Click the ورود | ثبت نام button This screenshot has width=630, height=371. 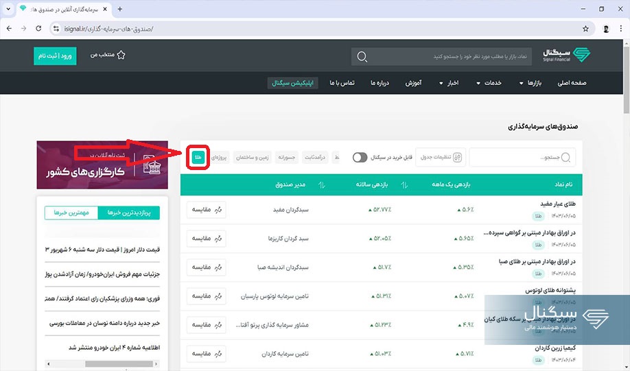point(55,56)
